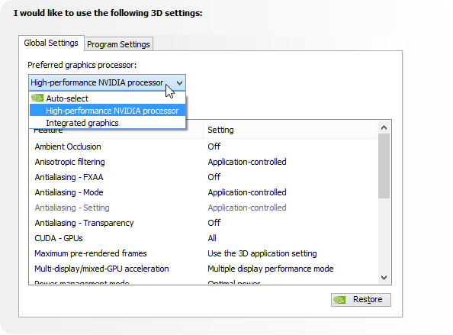Choose High-performance NVIDIA processor list option
This screenshot has width=453, height=335.
tap(108, 111)
